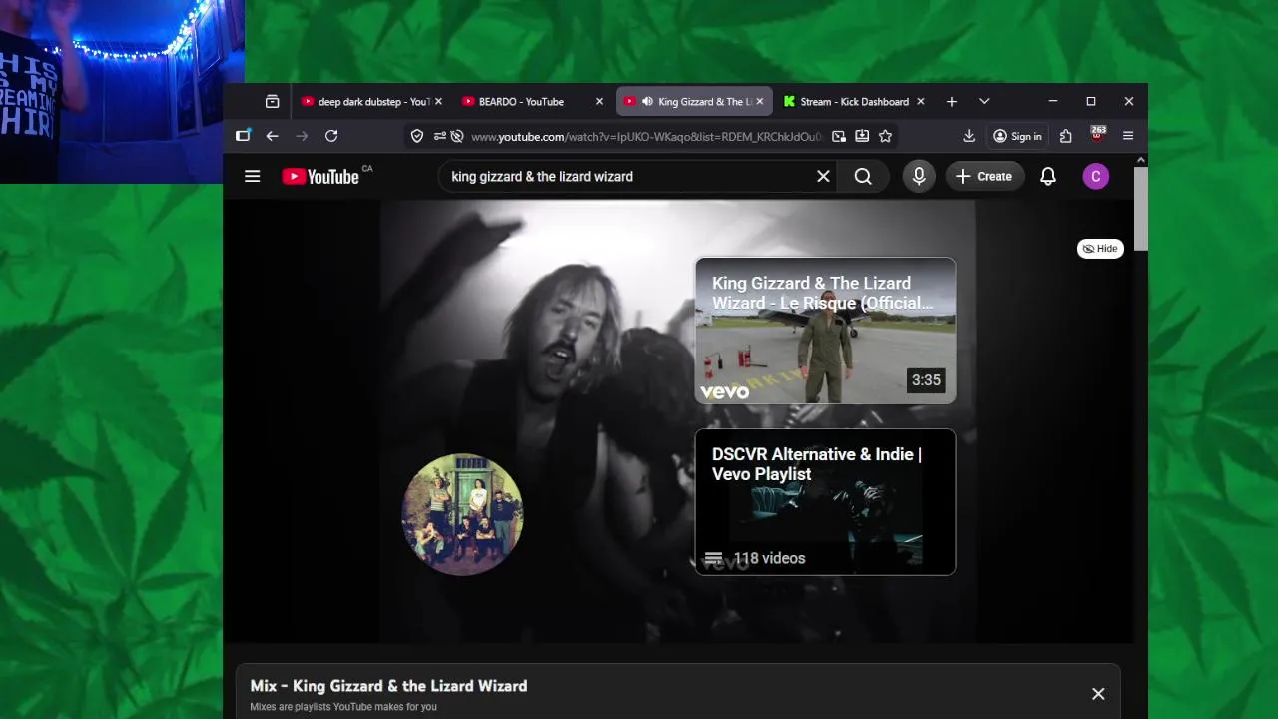Close the deep dark dubstep tab
This screenshot has width=1278, height=719.
(x=438, y=101)
